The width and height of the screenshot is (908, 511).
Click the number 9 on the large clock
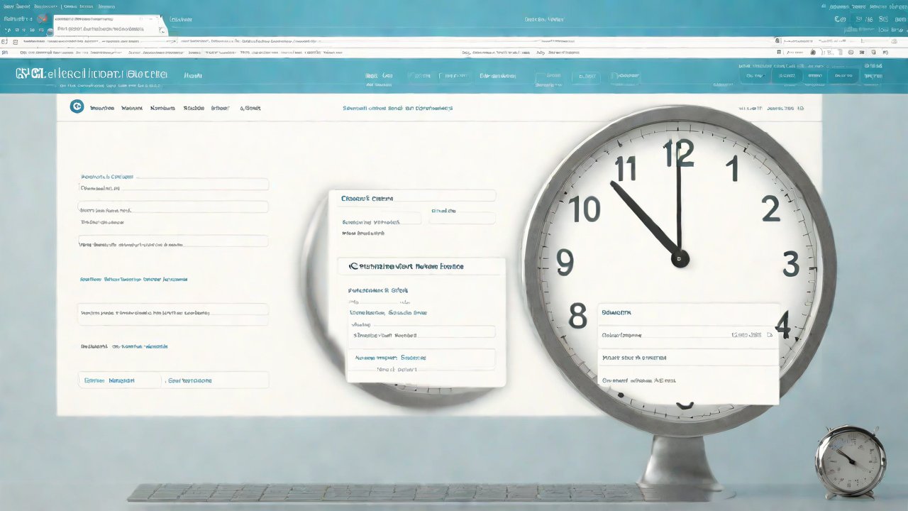point(565,262)
